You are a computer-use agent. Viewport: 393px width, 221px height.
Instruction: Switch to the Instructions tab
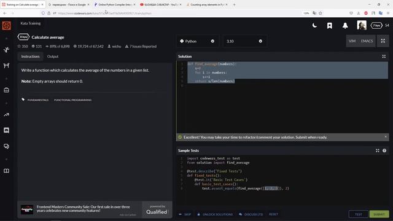point(30,56)
